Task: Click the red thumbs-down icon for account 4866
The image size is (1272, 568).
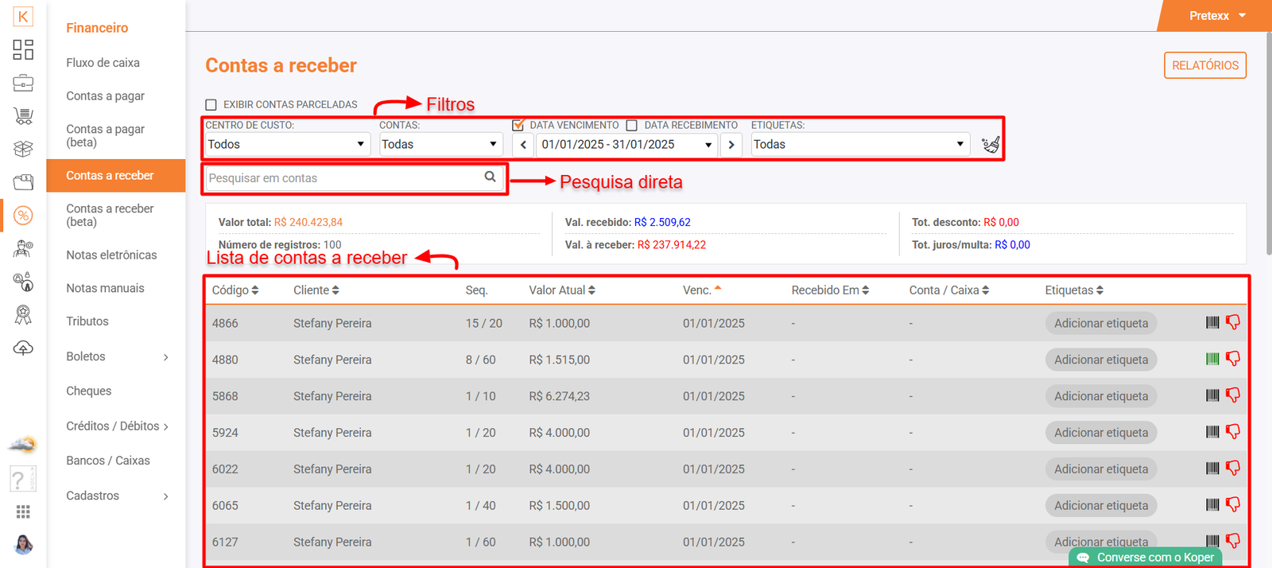Action: 1233,322
